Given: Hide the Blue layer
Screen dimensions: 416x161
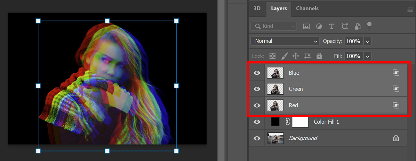Looking at the screenshot, I should click(x=257, y=73).
